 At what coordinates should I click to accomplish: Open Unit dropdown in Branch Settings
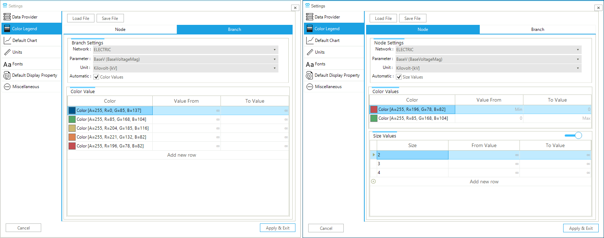(x=186, y=68)
